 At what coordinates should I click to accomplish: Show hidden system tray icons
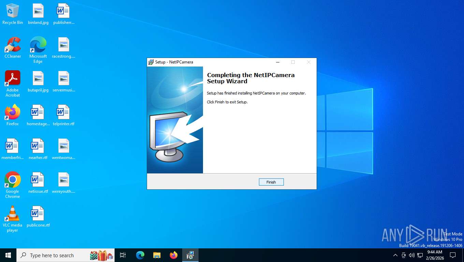click(395, 255)
